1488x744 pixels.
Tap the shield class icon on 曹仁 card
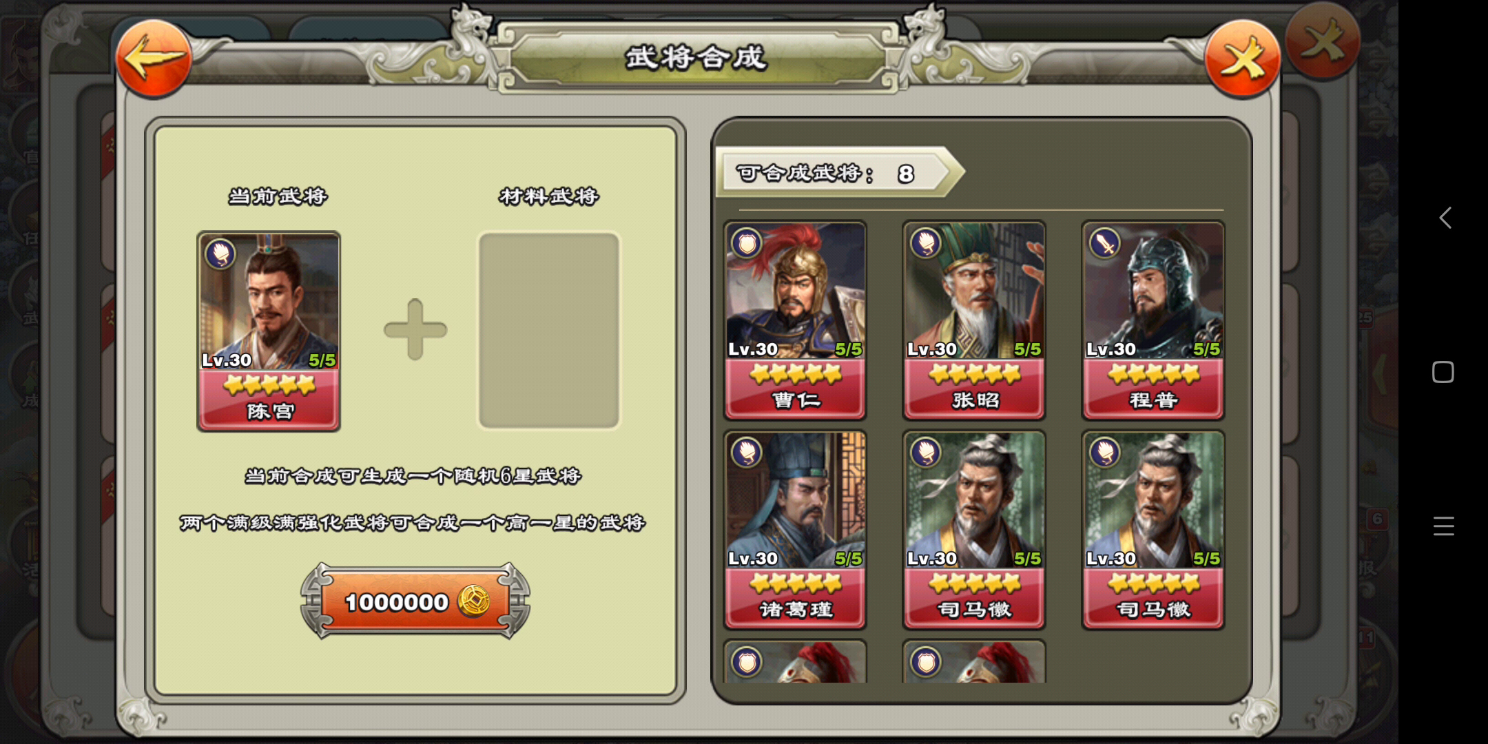point(746,242)
